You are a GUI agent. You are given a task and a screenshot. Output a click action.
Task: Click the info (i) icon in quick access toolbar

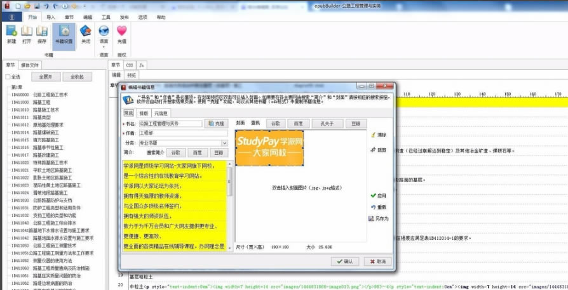[65, 6]
